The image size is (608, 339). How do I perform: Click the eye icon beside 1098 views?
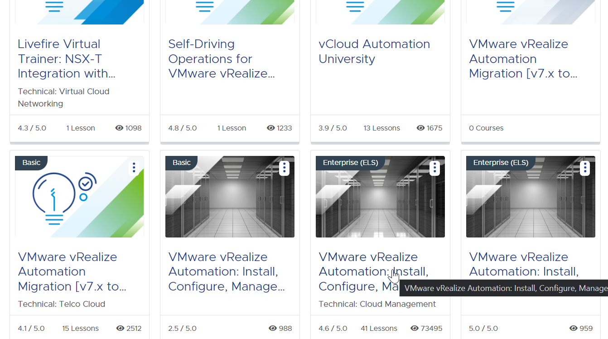click(x=120, y=128)
